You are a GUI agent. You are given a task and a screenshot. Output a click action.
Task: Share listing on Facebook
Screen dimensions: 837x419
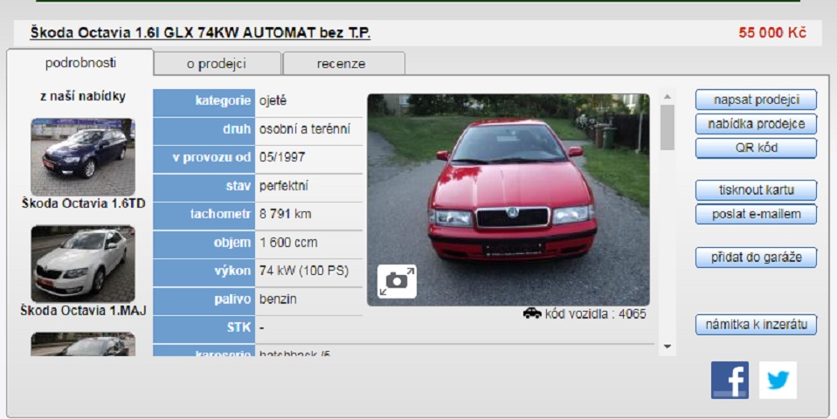pos(730,380)
